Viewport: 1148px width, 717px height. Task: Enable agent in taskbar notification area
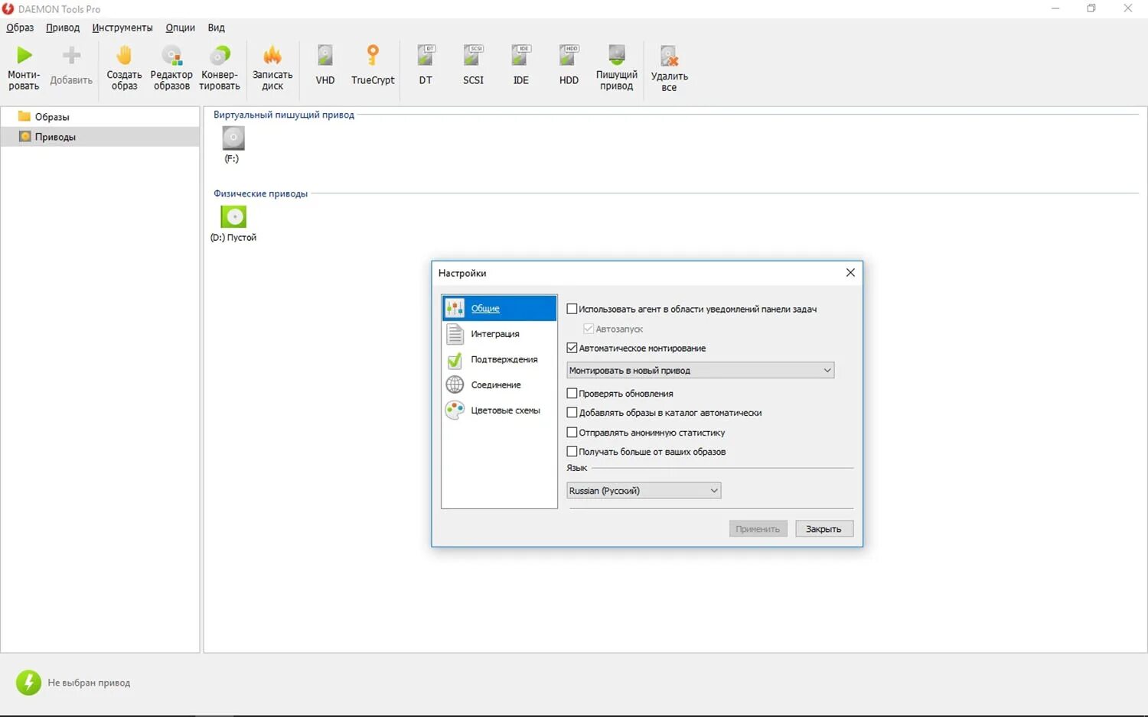(572, 309)
